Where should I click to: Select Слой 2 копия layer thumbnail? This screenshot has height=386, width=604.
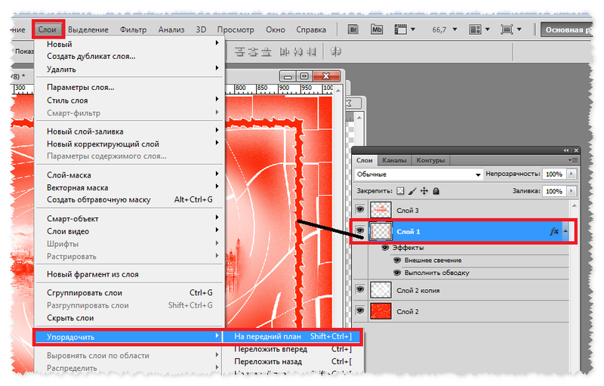[381, 290]
